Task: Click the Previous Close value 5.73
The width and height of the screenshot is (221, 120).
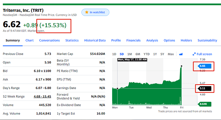Action: pyautogui.click(x=48, y=54)
